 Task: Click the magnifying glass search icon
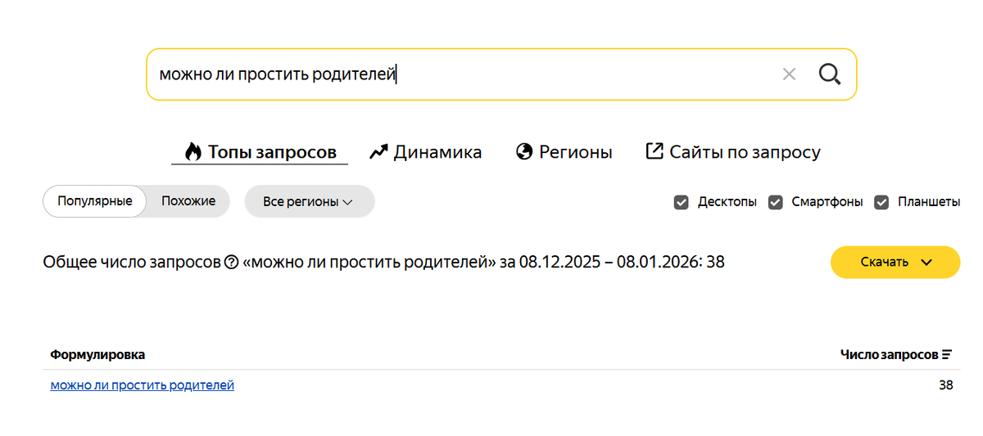(830, 74)
